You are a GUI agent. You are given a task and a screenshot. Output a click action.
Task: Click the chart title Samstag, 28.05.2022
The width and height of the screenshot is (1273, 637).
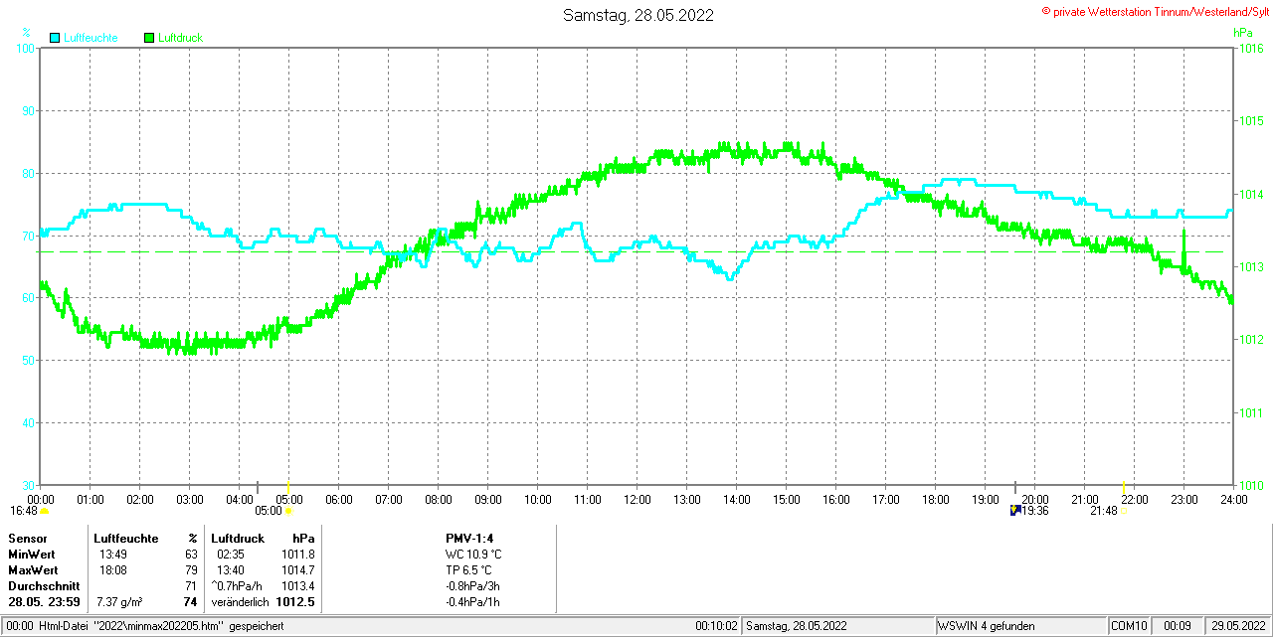tap(637, 15)
